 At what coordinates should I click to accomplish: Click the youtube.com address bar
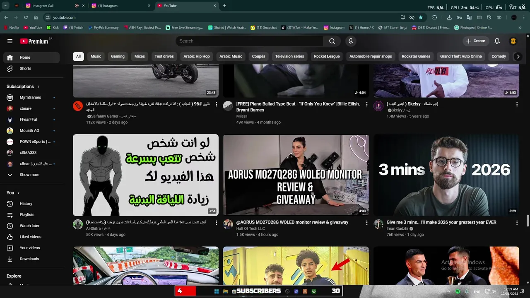[x=224, y=17]
